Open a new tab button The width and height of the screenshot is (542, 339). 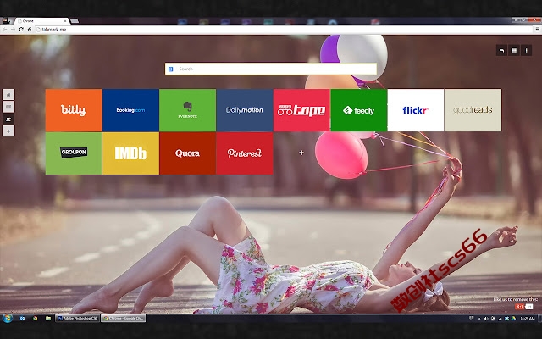(x=75, y=21)
